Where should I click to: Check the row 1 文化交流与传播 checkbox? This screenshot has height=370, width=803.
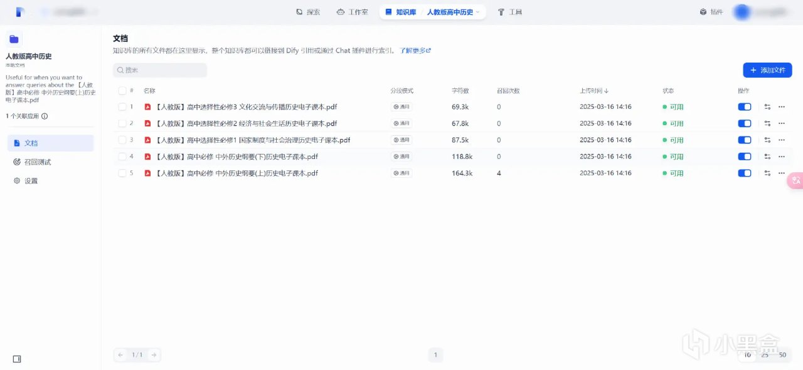(122, 107)
